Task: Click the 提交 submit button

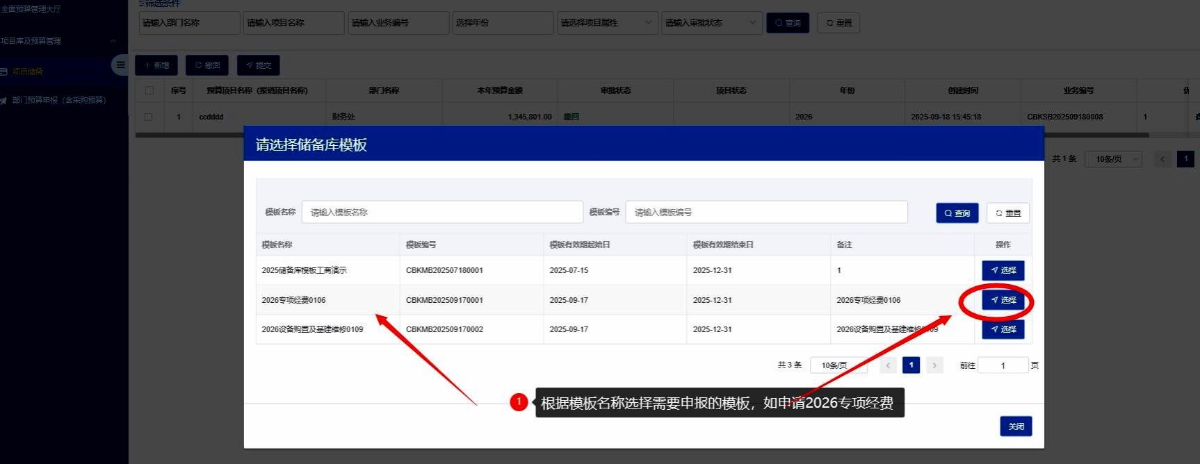Action: pos(258,65)
